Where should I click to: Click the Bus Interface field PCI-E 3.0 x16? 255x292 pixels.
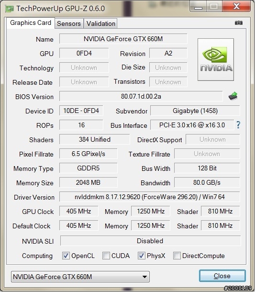tap(192, 125)
